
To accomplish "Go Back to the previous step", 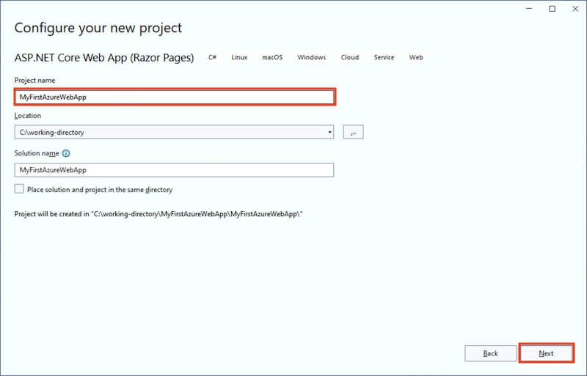I will click(490, 353).
